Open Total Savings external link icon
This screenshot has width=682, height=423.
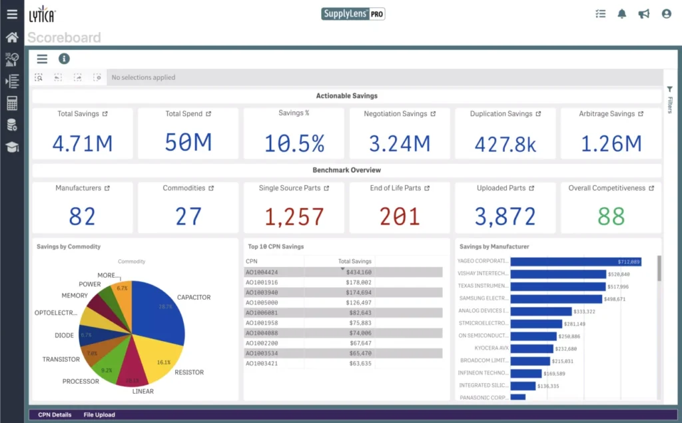pos(105,114)
